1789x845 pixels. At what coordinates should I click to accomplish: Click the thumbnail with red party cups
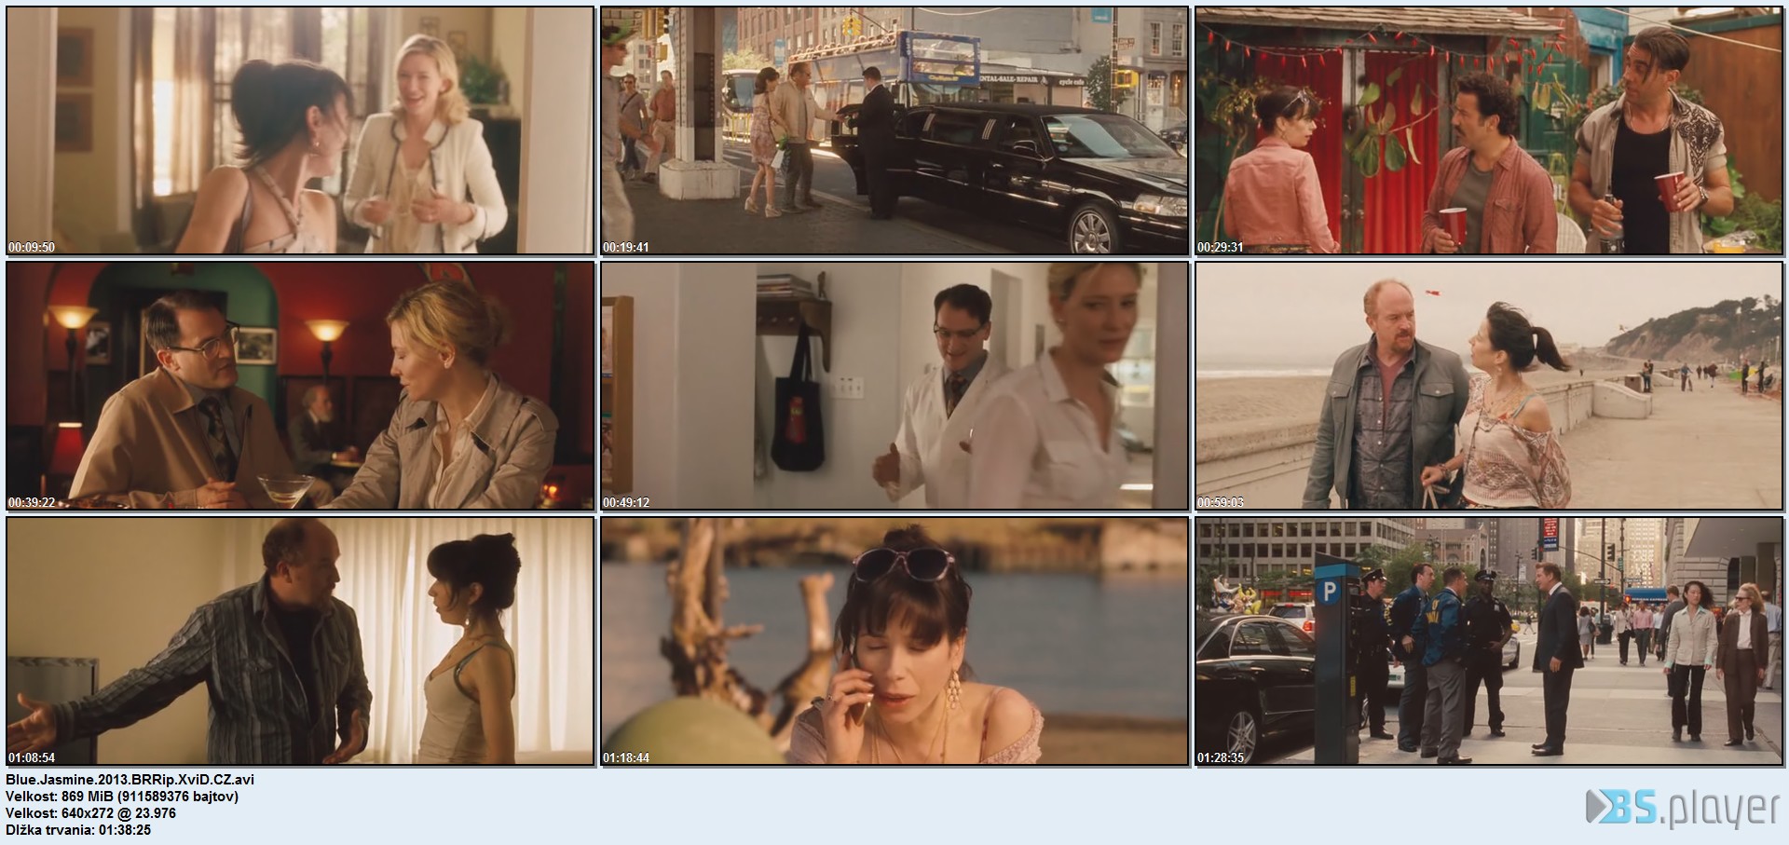click(1490, 130)
